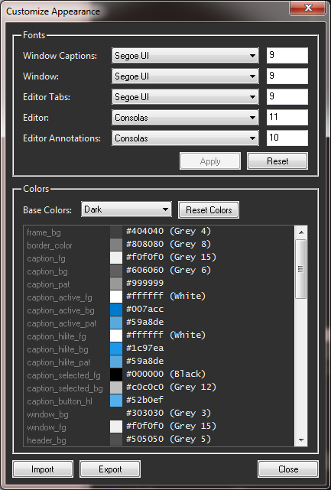This screenshot has height=490, width=331.
Task: Expand the Editor font dropdown showing Consolas
Action: pyautogui.click(x=185, y=118)
